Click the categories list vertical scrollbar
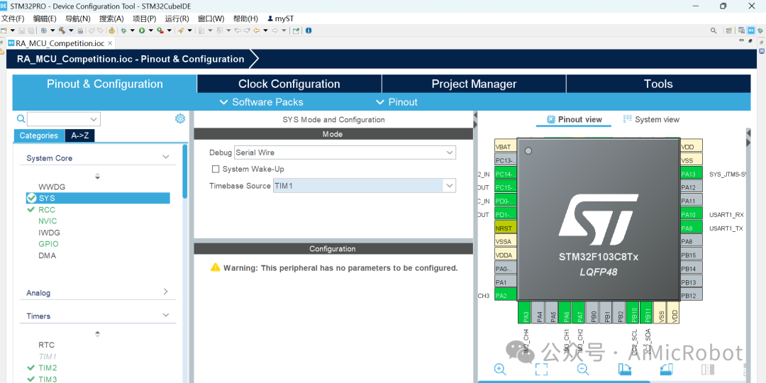The image size is (766, 383). click(185, 171)
